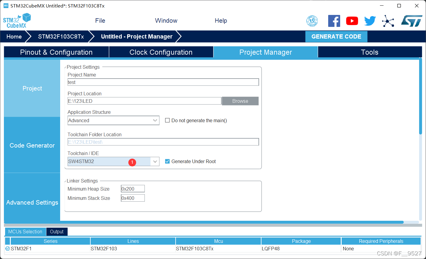Click the Toolchain Folder Location field
Image resolution: width=426 pixels, height=259 pixels.
[x=163, y=142]
